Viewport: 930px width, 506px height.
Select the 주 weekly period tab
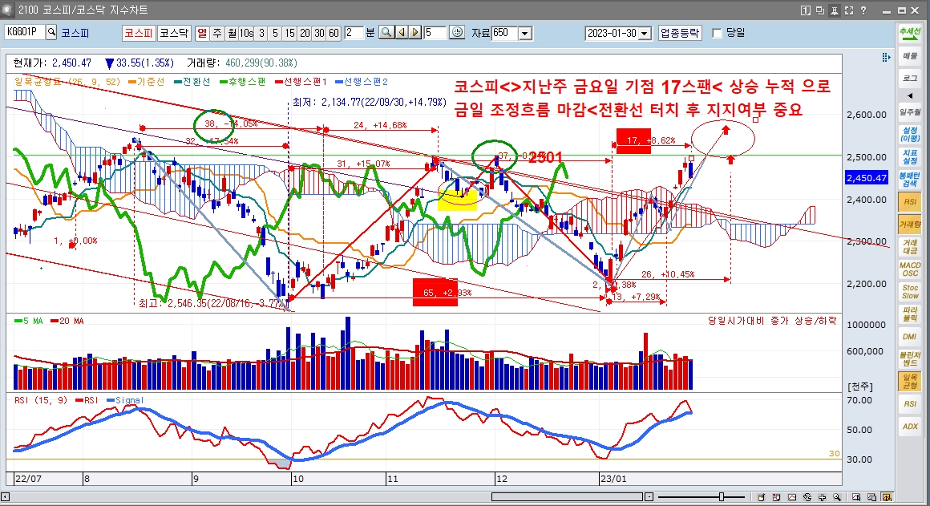[x=216, y=33]
